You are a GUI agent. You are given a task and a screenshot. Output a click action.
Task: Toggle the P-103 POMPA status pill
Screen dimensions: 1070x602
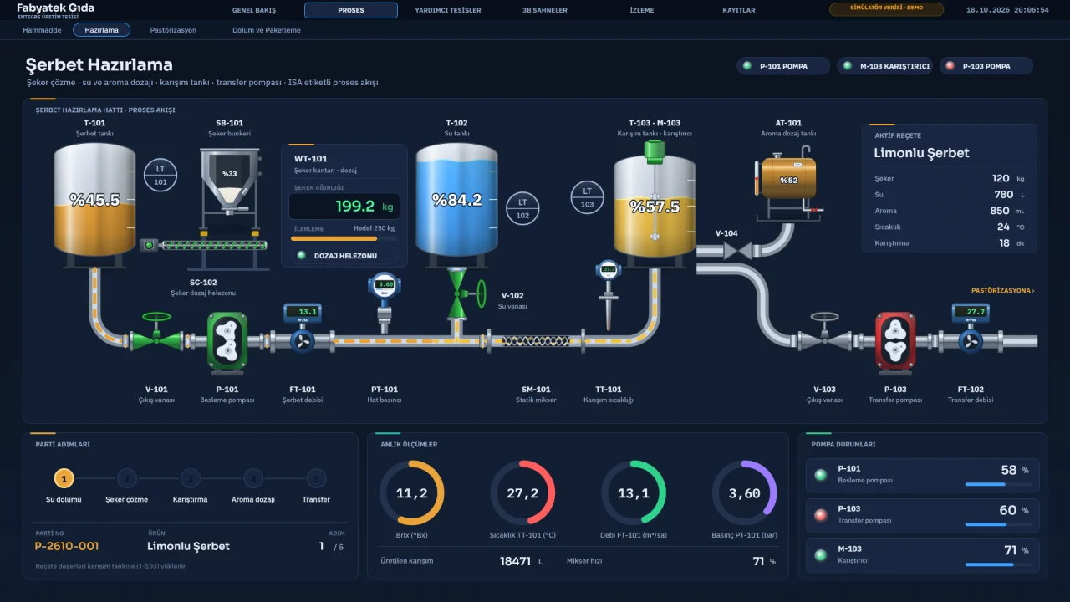(986, 66)
